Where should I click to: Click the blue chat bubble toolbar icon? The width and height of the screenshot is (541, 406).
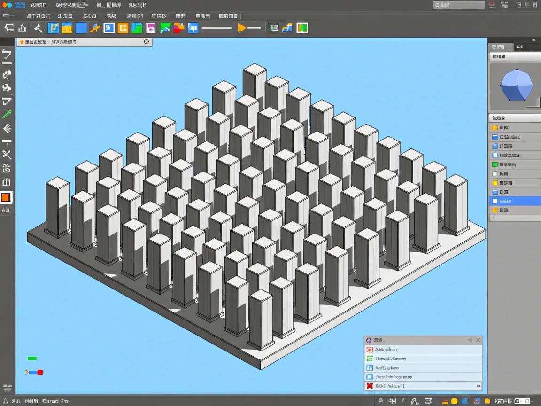pyautogui.click(x=193, y=28)
